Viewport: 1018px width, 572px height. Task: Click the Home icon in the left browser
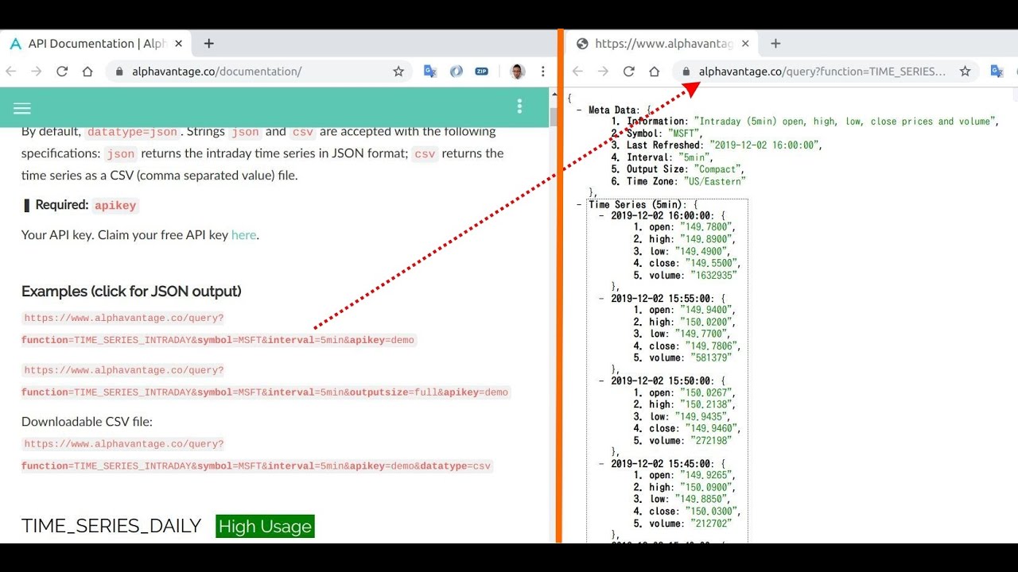tap(87, 71)
